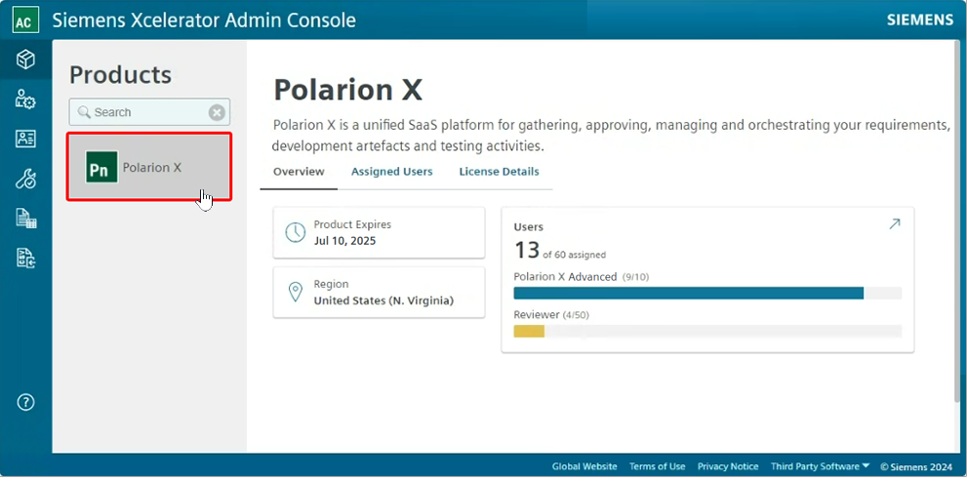The width and height of the screenshot is (967, 481).
Task: Open the help question mark icon
Action: coord(26,402)
